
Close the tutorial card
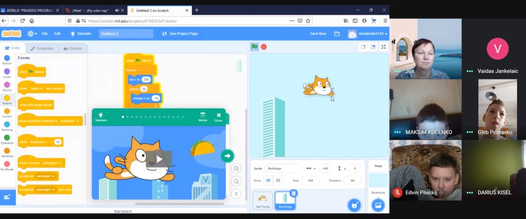[218, 117]
